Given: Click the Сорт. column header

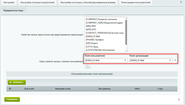Looking at the screenshot, I should (x=166, y=89).
